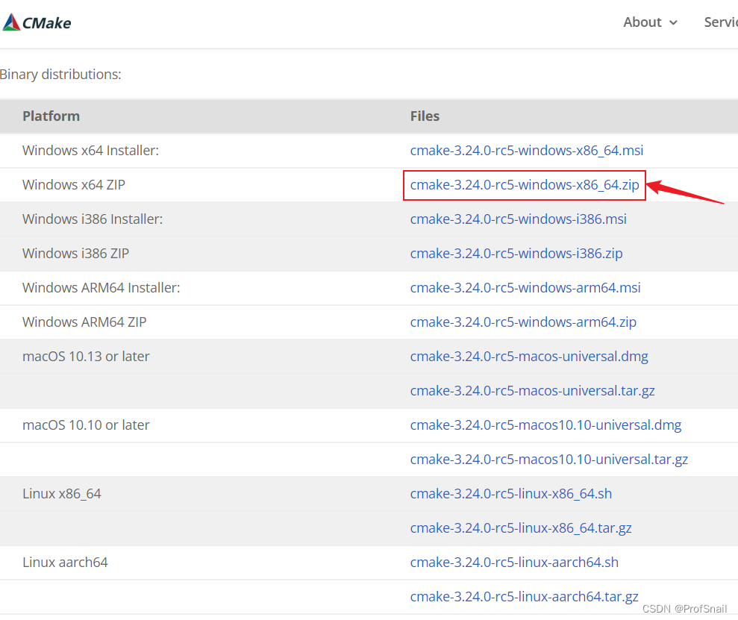Click the Platform column header
This screenshot has width=738, height=620.
point(51,116)
